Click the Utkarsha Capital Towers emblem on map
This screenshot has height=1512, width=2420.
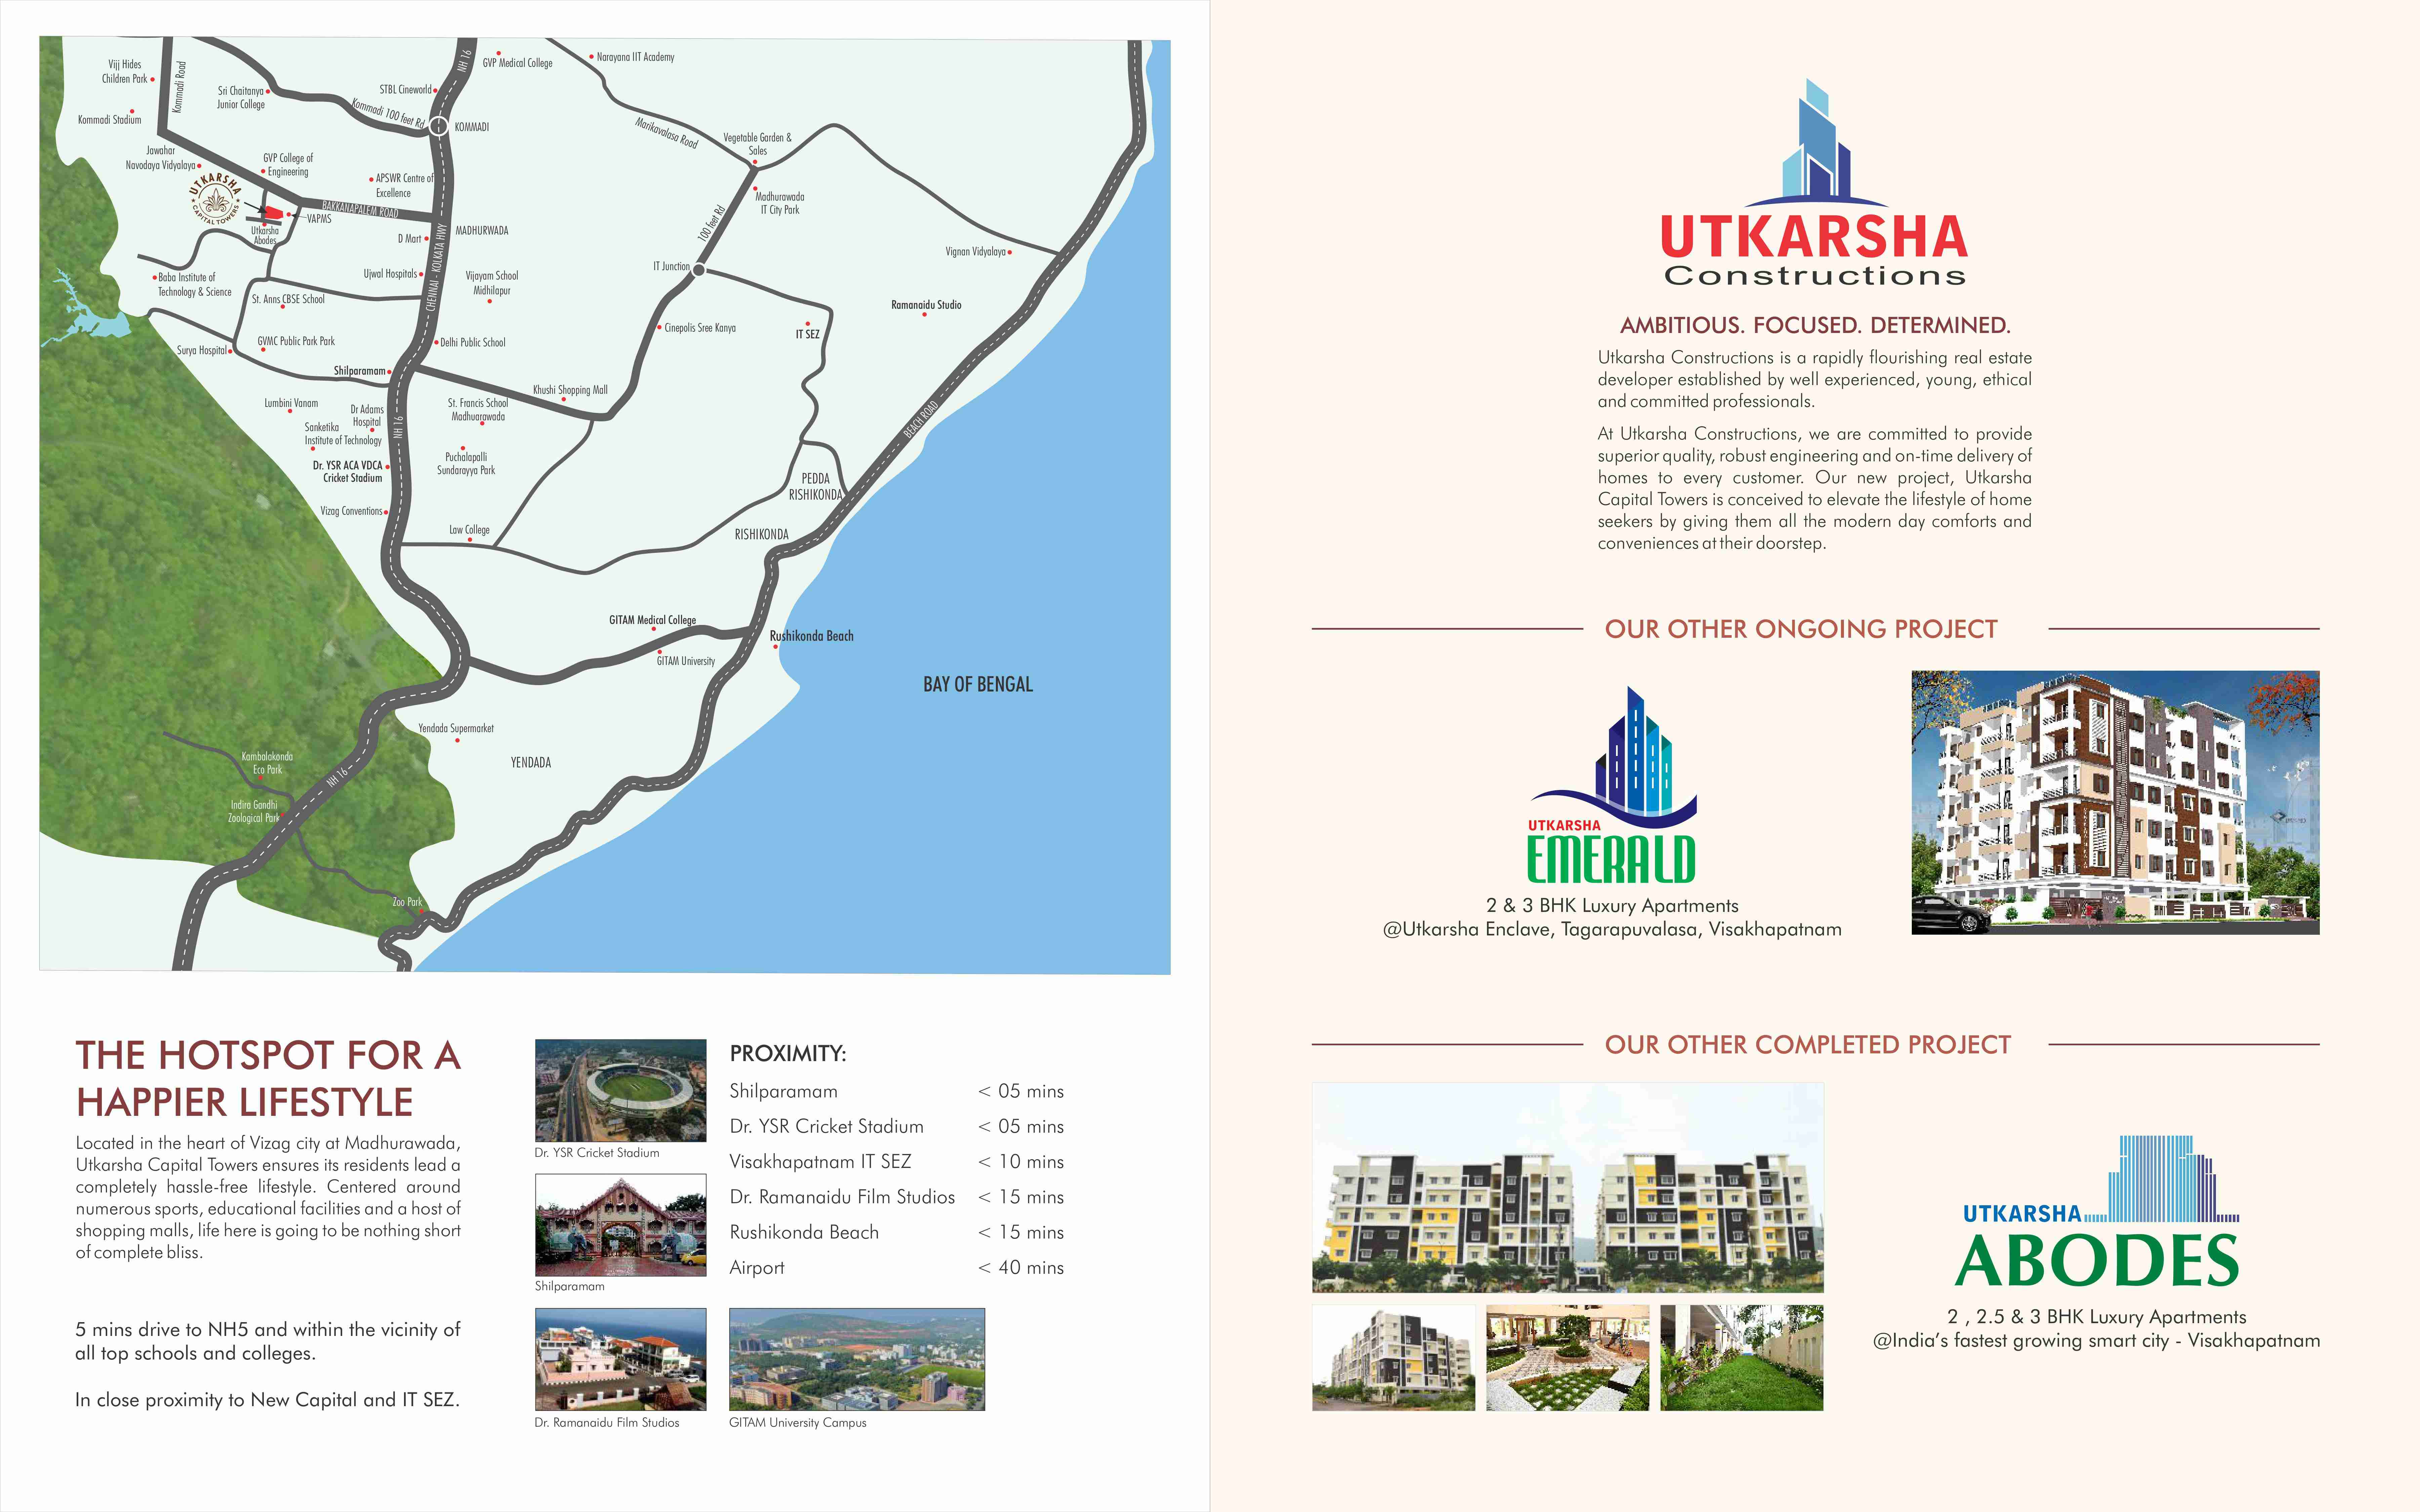point(216,200)
